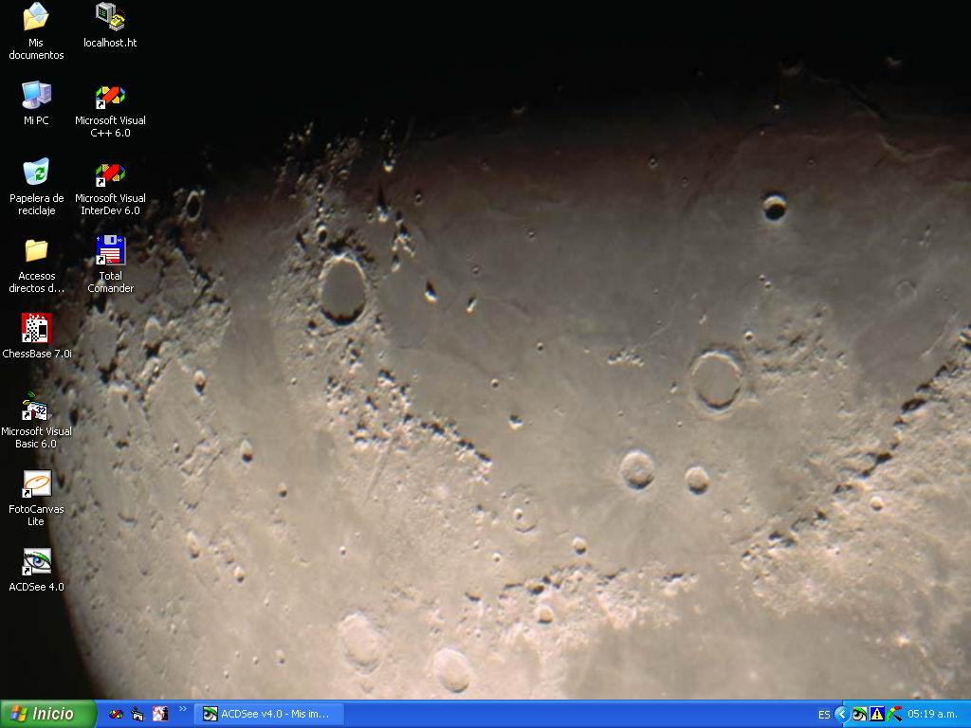Select the Mi PC desktop icon

36,95
